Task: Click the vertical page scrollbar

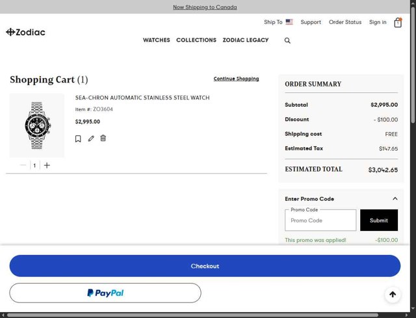Action: tap(413, 65)
